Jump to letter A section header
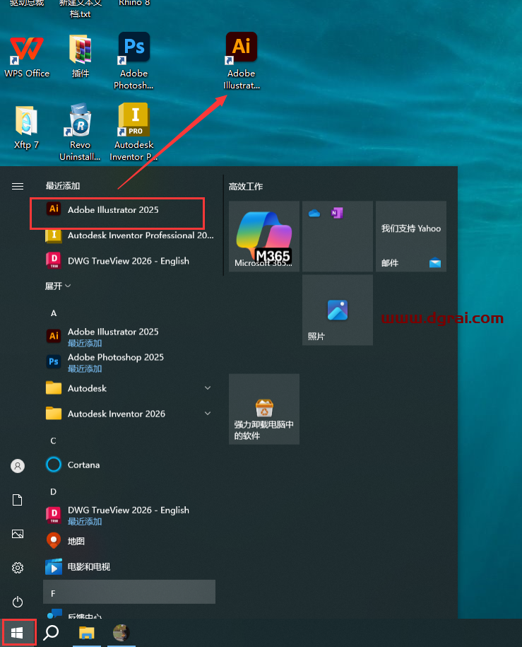Viewport: 522px width, 647px height. click(x=54, y=313)
